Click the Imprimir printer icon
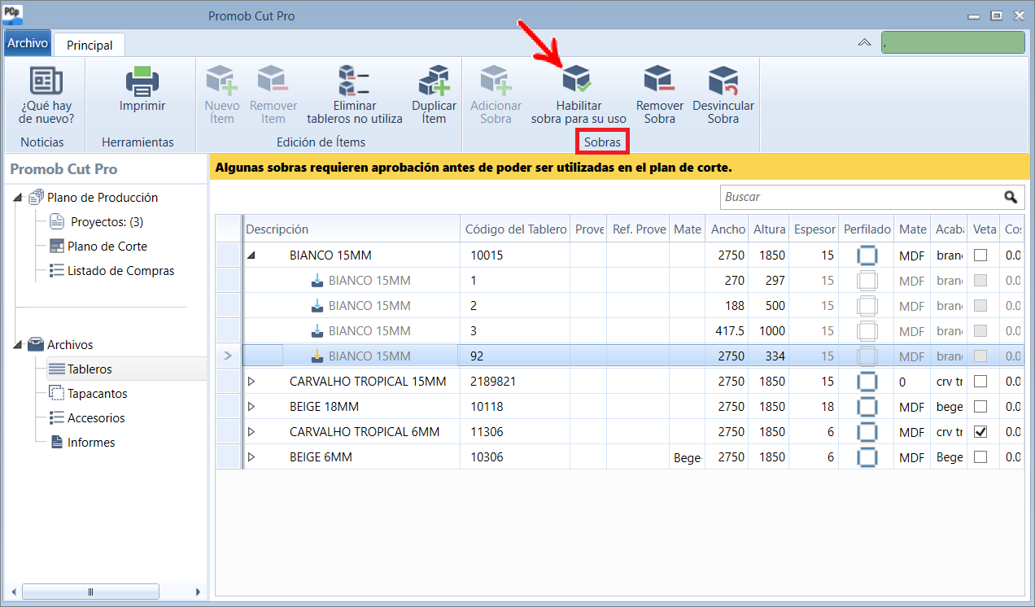 142,81
